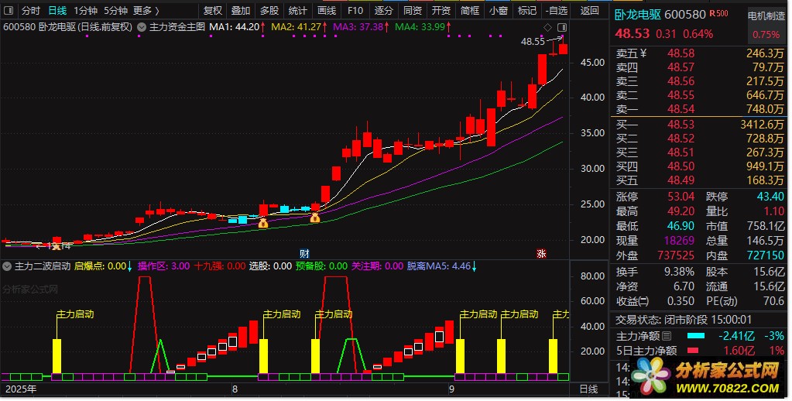The image size is (792, 401).
Task: Click the 总量 146.5万 volume value
Action: pos(765,241)
